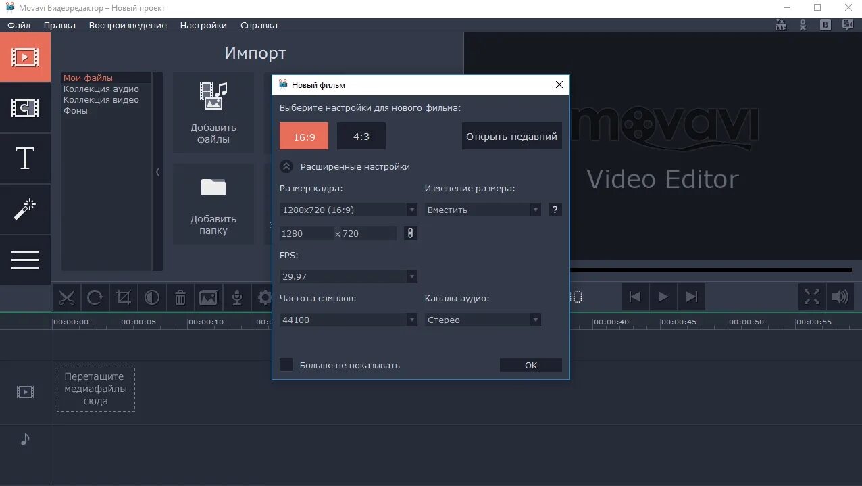Open the audio channels 'Стерео' dropdown

[x=483, y=320]
